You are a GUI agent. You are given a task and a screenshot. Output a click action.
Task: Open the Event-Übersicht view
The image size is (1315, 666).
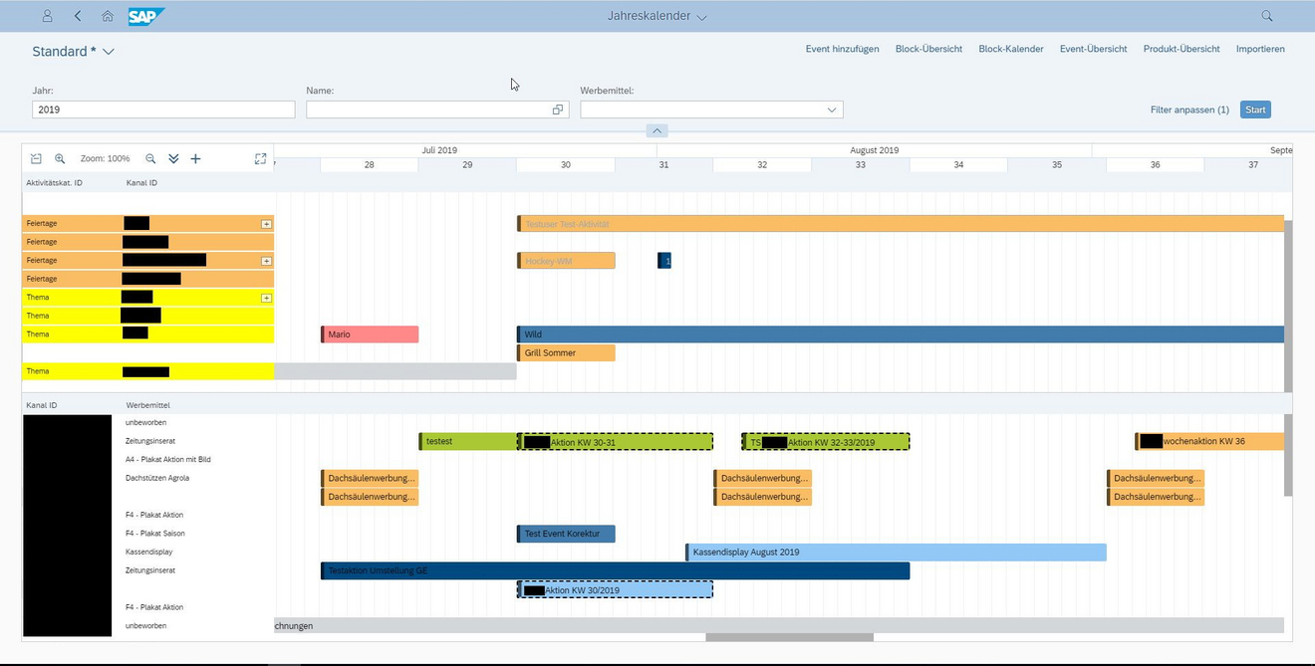[1093, 49]
